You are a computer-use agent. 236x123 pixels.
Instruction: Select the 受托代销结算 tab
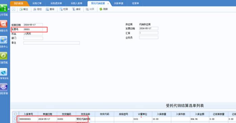click(x=98, y=3)
